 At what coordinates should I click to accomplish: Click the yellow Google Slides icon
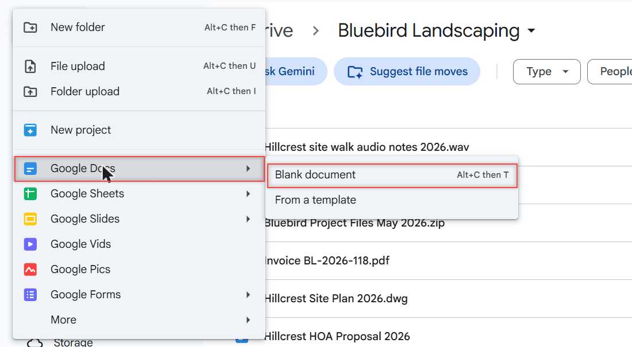[x=30, y=219]
